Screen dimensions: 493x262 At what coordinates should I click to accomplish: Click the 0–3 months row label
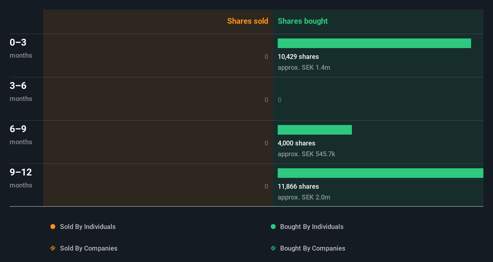[x=21, y=48]
